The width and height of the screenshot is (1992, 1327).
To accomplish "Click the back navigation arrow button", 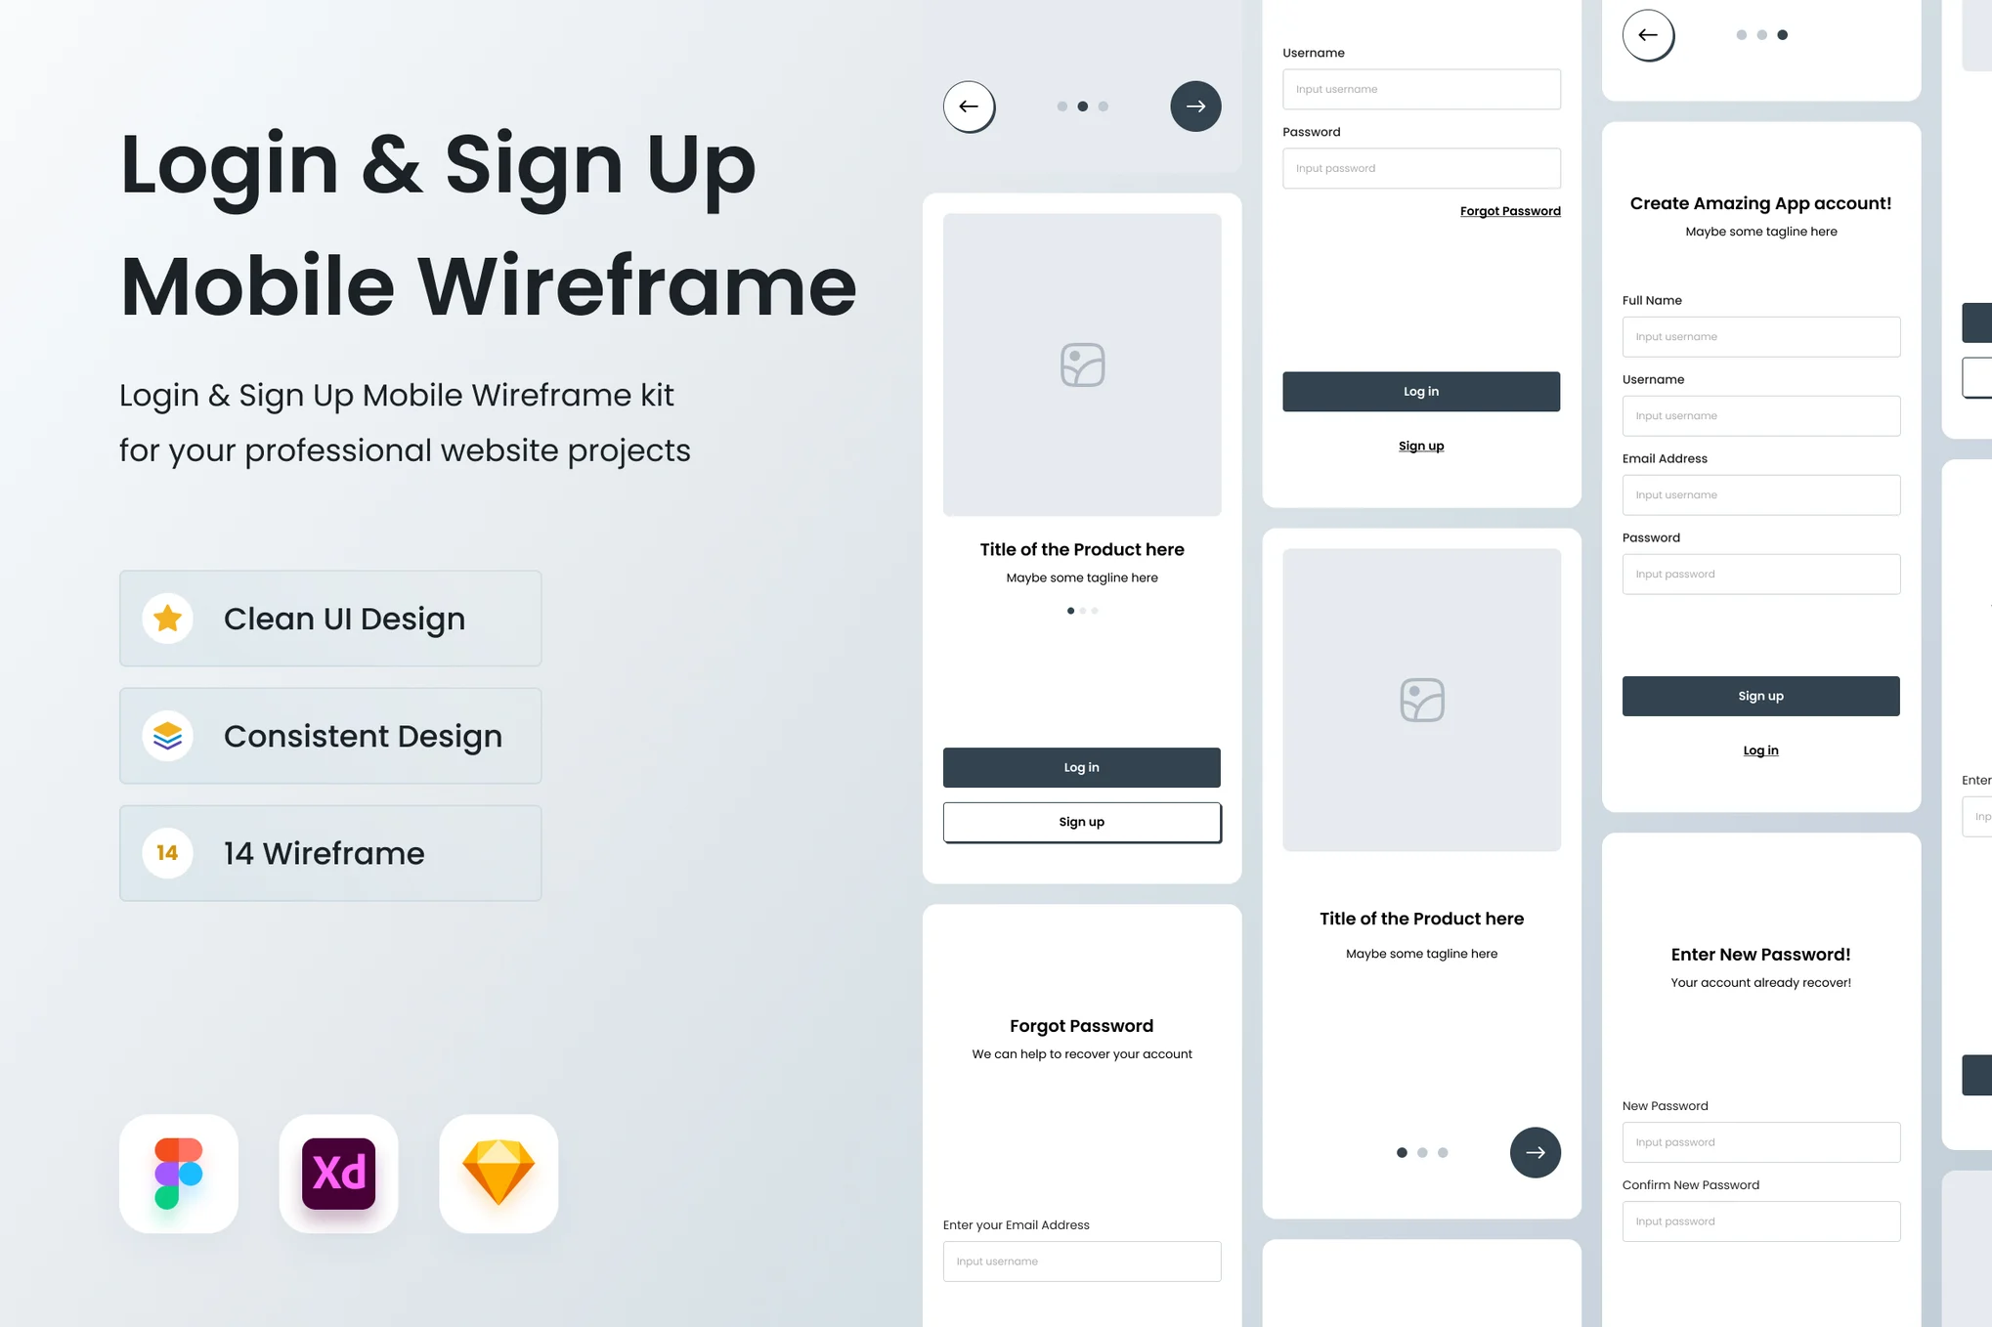I will [x=969, y=106].
